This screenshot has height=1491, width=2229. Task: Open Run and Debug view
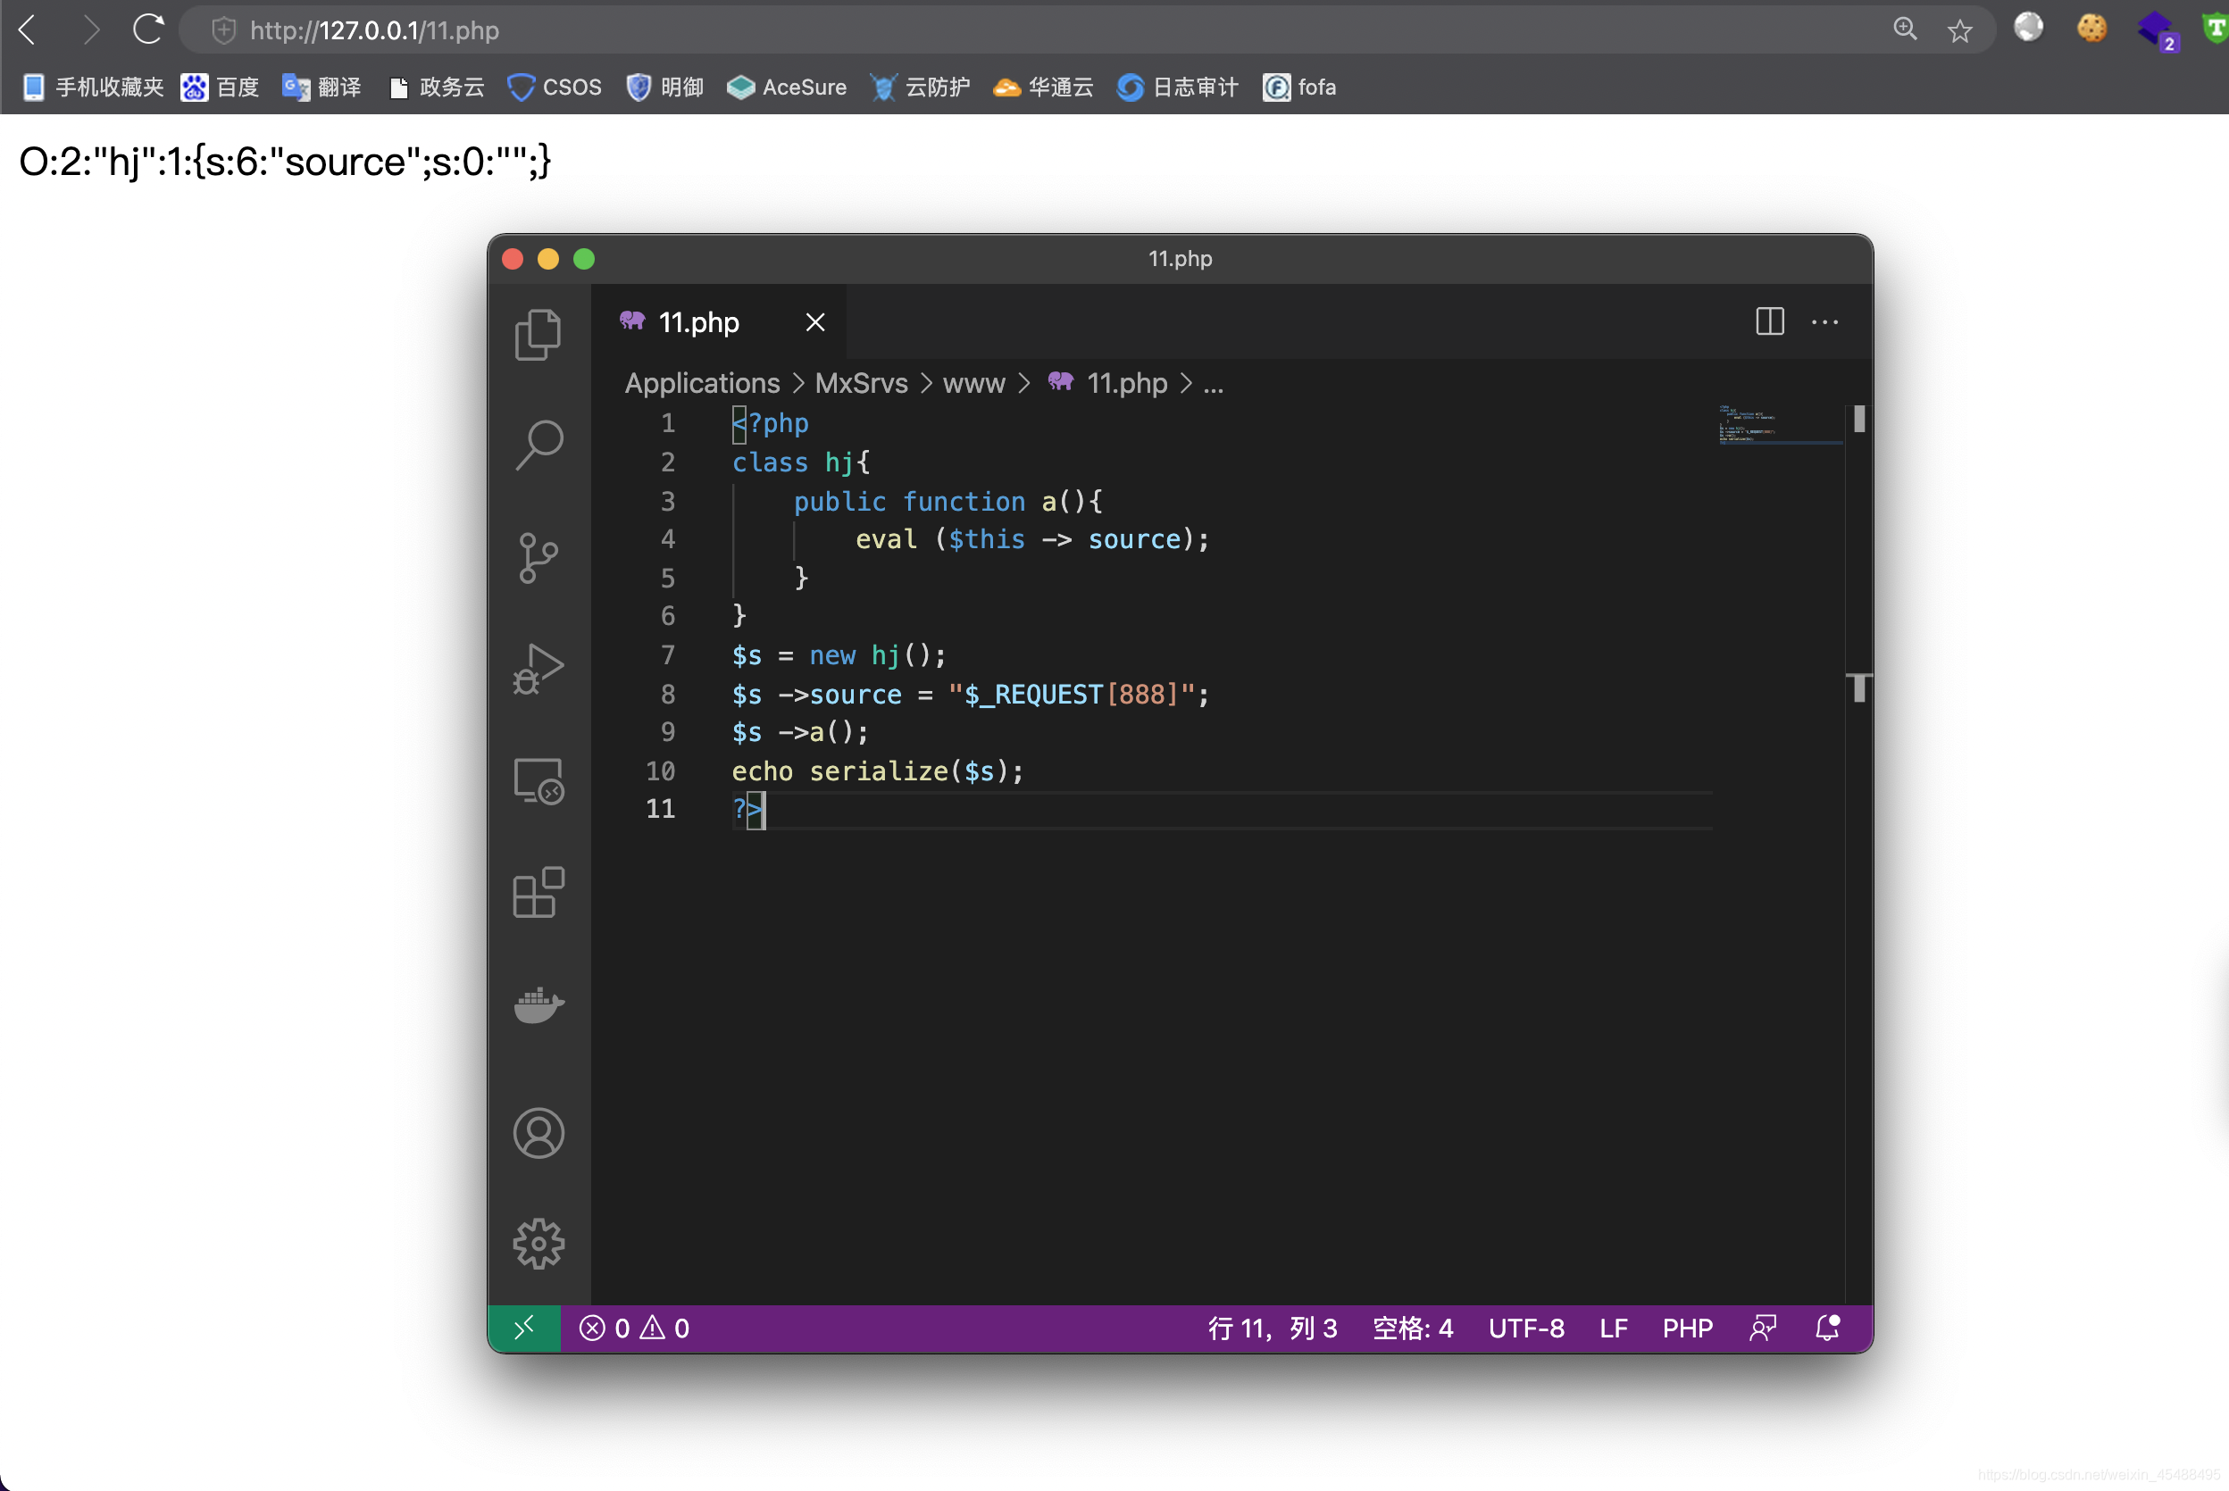click(539, 669)
